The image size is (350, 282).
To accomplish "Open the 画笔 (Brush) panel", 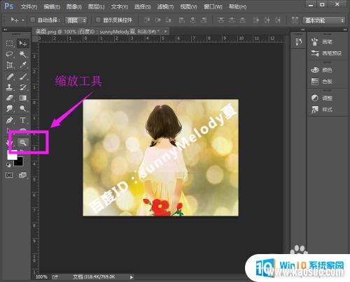I will (321, 42).
